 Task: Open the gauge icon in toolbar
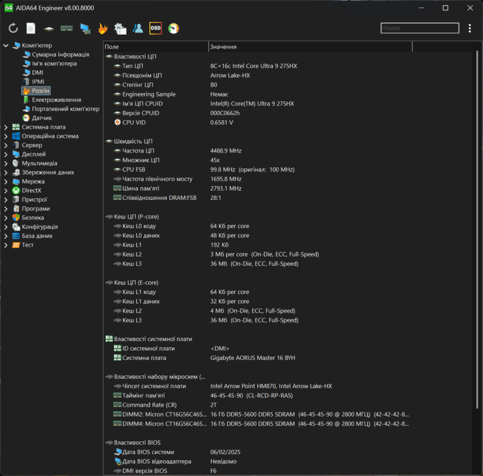point(174,28)
